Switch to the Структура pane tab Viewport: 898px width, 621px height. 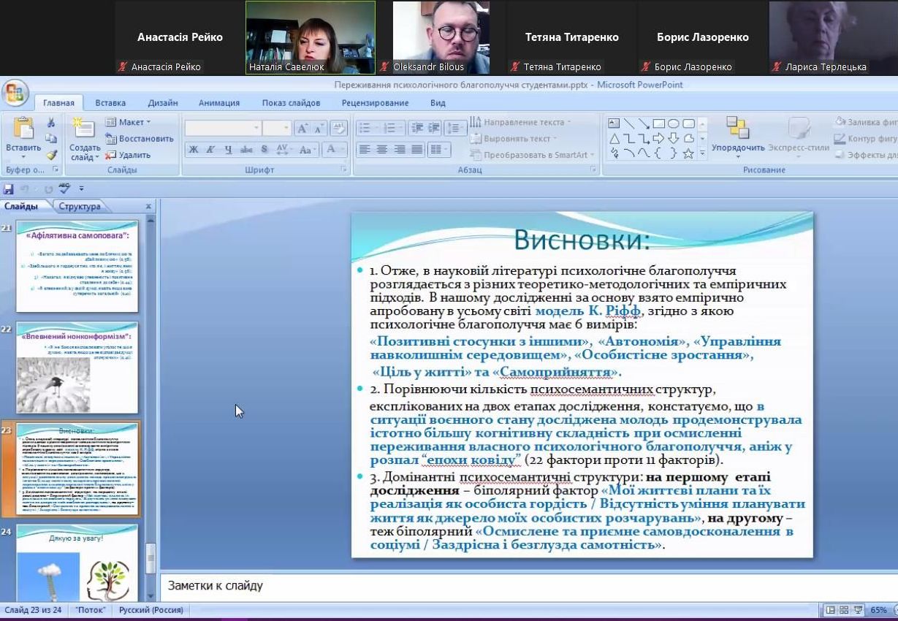pos(80,207)
